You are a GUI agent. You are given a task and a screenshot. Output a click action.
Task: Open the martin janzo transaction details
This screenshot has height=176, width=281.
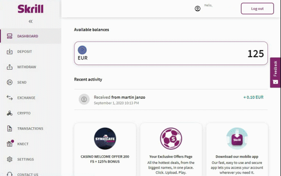[x=171, y=100]
